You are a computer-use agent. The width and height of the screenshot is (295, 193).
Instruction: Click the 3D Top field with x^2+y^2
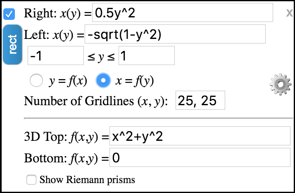tap(200, 136)
